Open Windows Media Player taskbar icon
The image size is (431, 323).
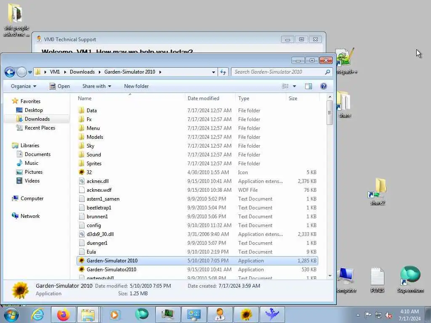pos(114,315)
